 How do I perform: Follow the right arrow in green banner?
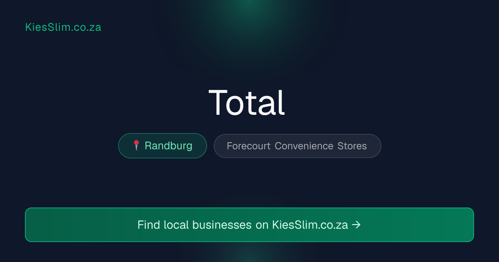click(356, 225)
